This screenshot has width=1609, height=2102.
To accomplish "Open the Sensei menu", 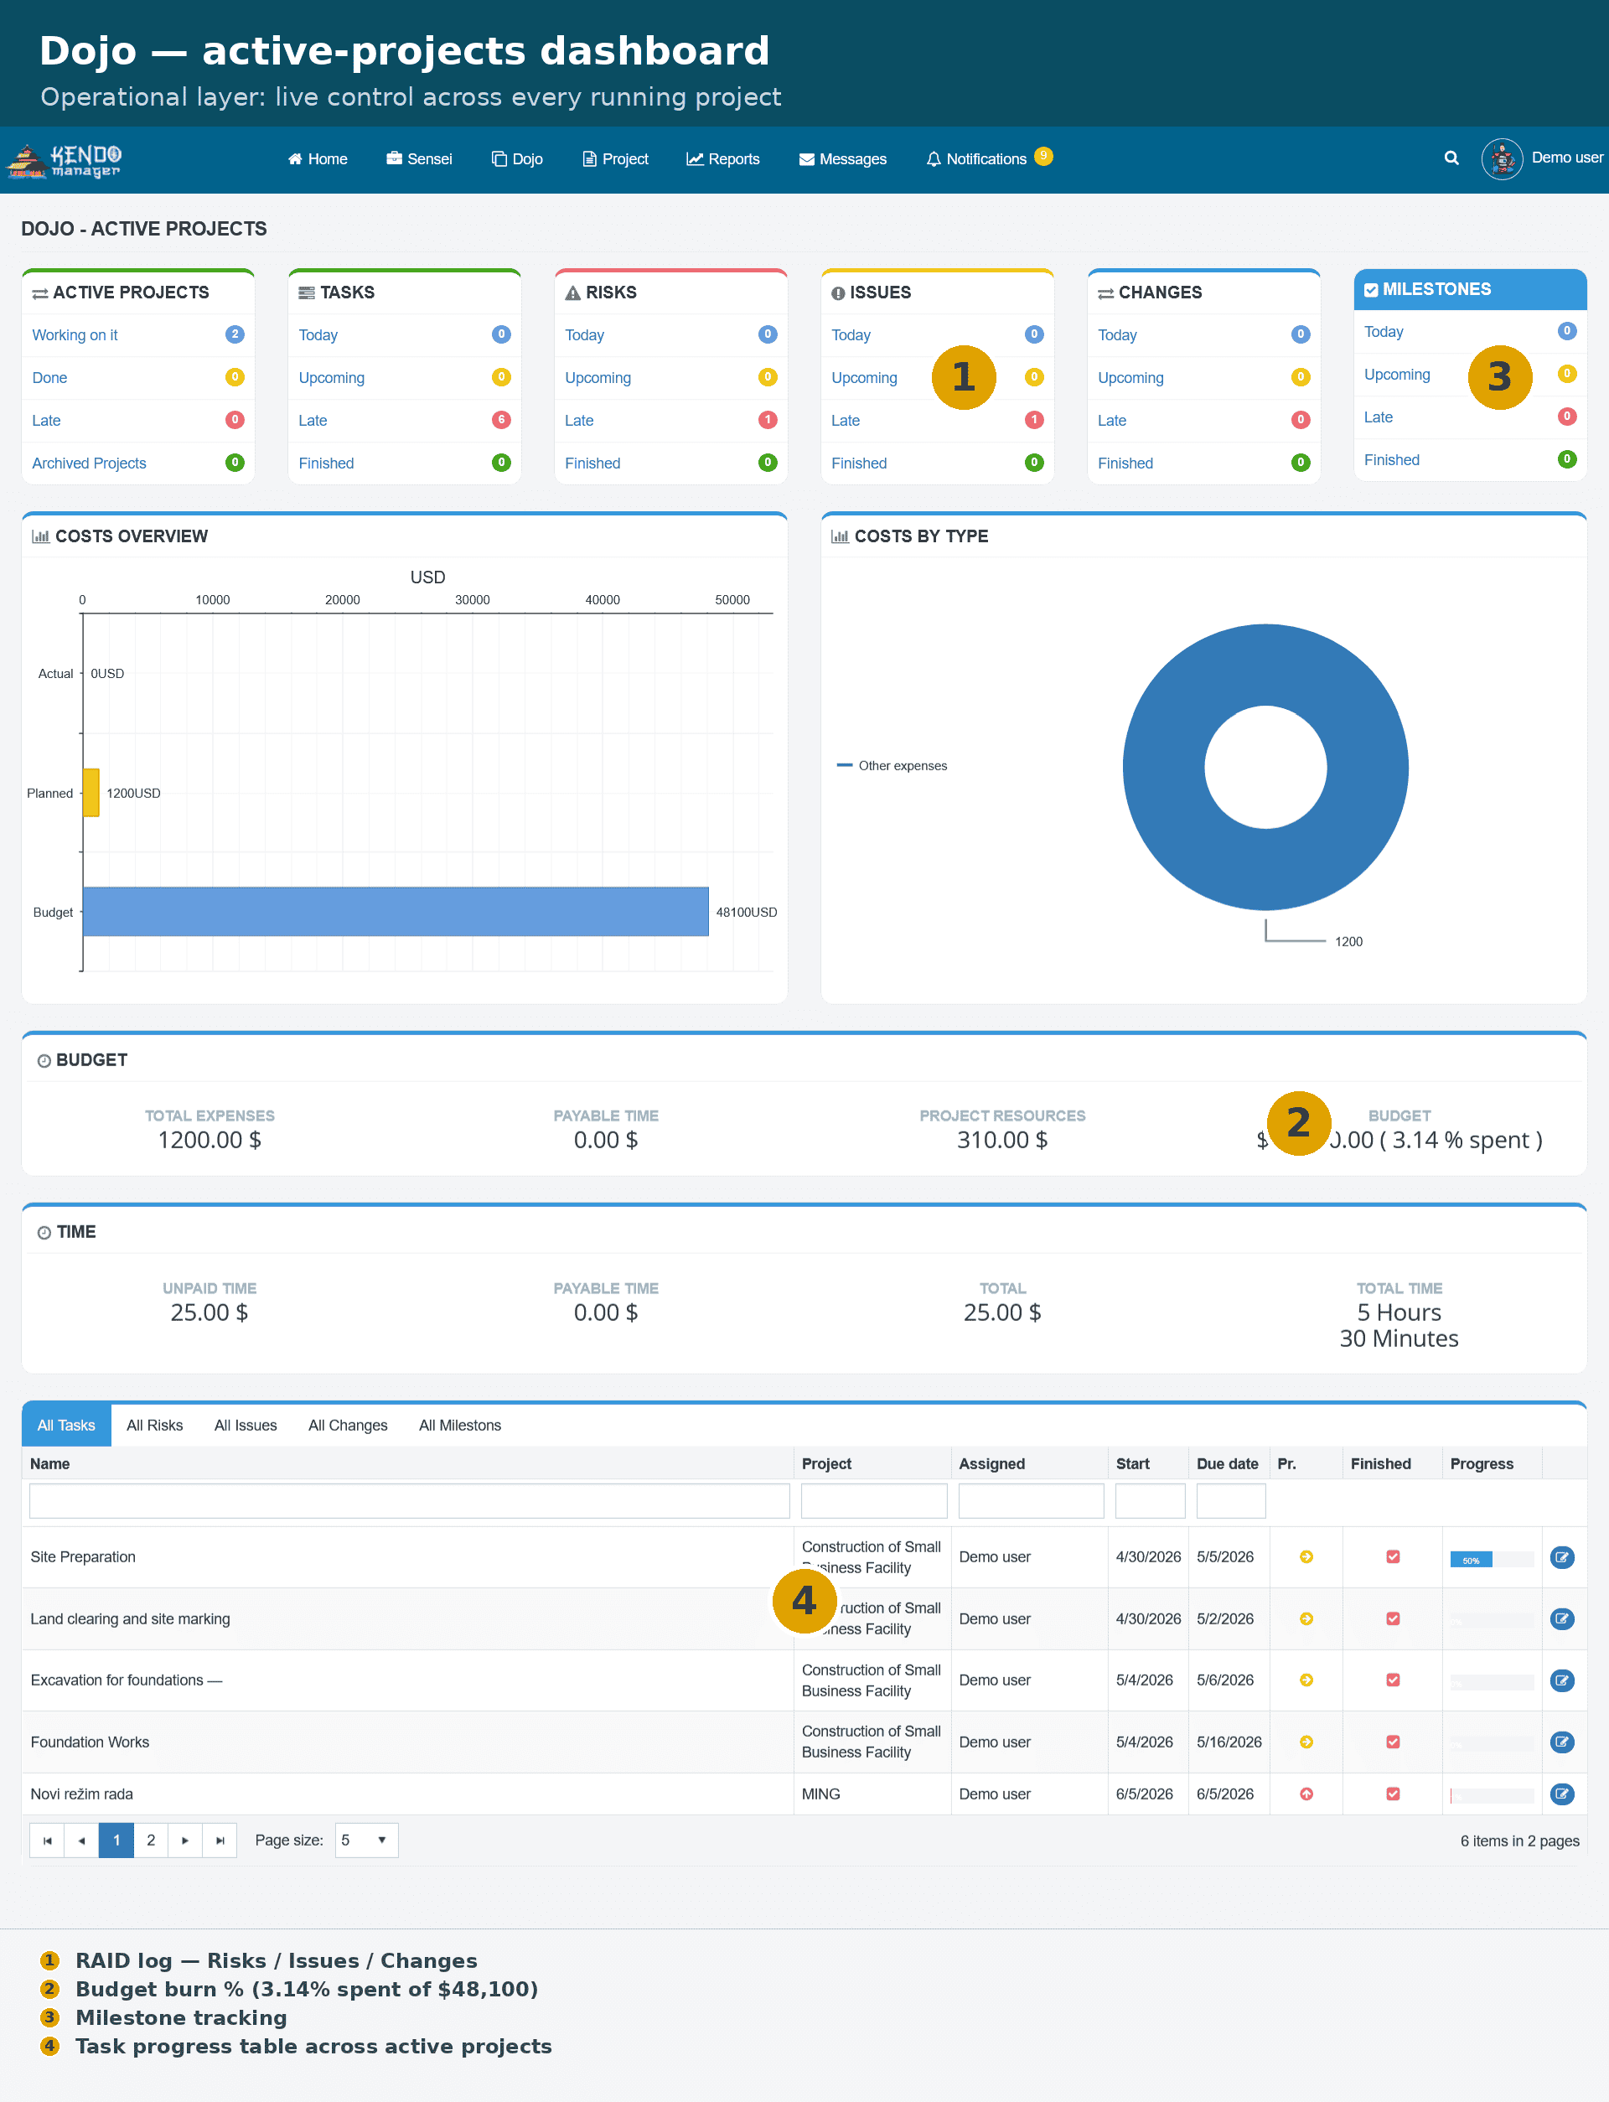I will pos(420,159).
